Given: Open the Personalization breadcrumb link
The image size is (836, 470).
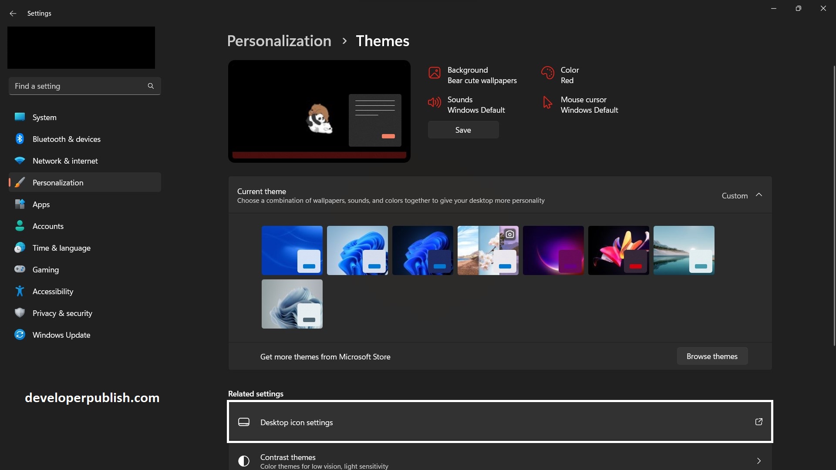Looking at the screenshot, I should click(x=279, y=40).
